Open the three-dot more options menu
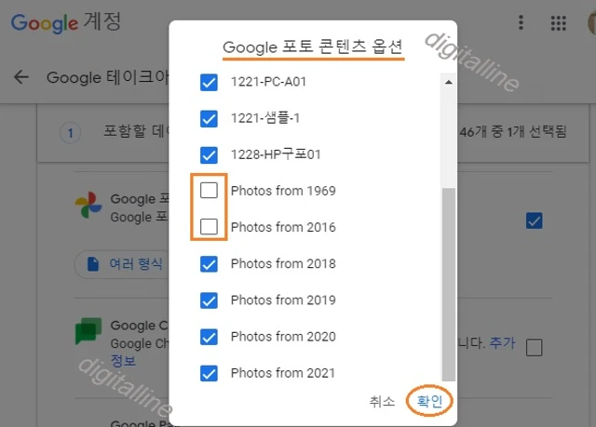This screenshot has height=427, width=596. click(x=521, y=22)
